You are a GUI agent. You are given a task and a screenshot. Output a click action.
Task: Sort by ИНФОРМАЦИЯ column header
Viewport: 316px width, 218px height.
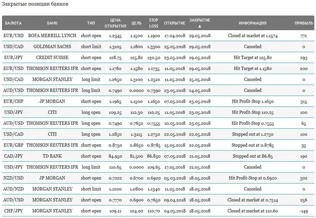coord(252,23)
